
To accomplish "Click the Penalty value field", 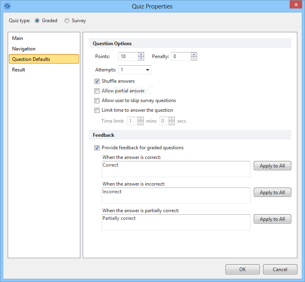I will tap(181, 56).
